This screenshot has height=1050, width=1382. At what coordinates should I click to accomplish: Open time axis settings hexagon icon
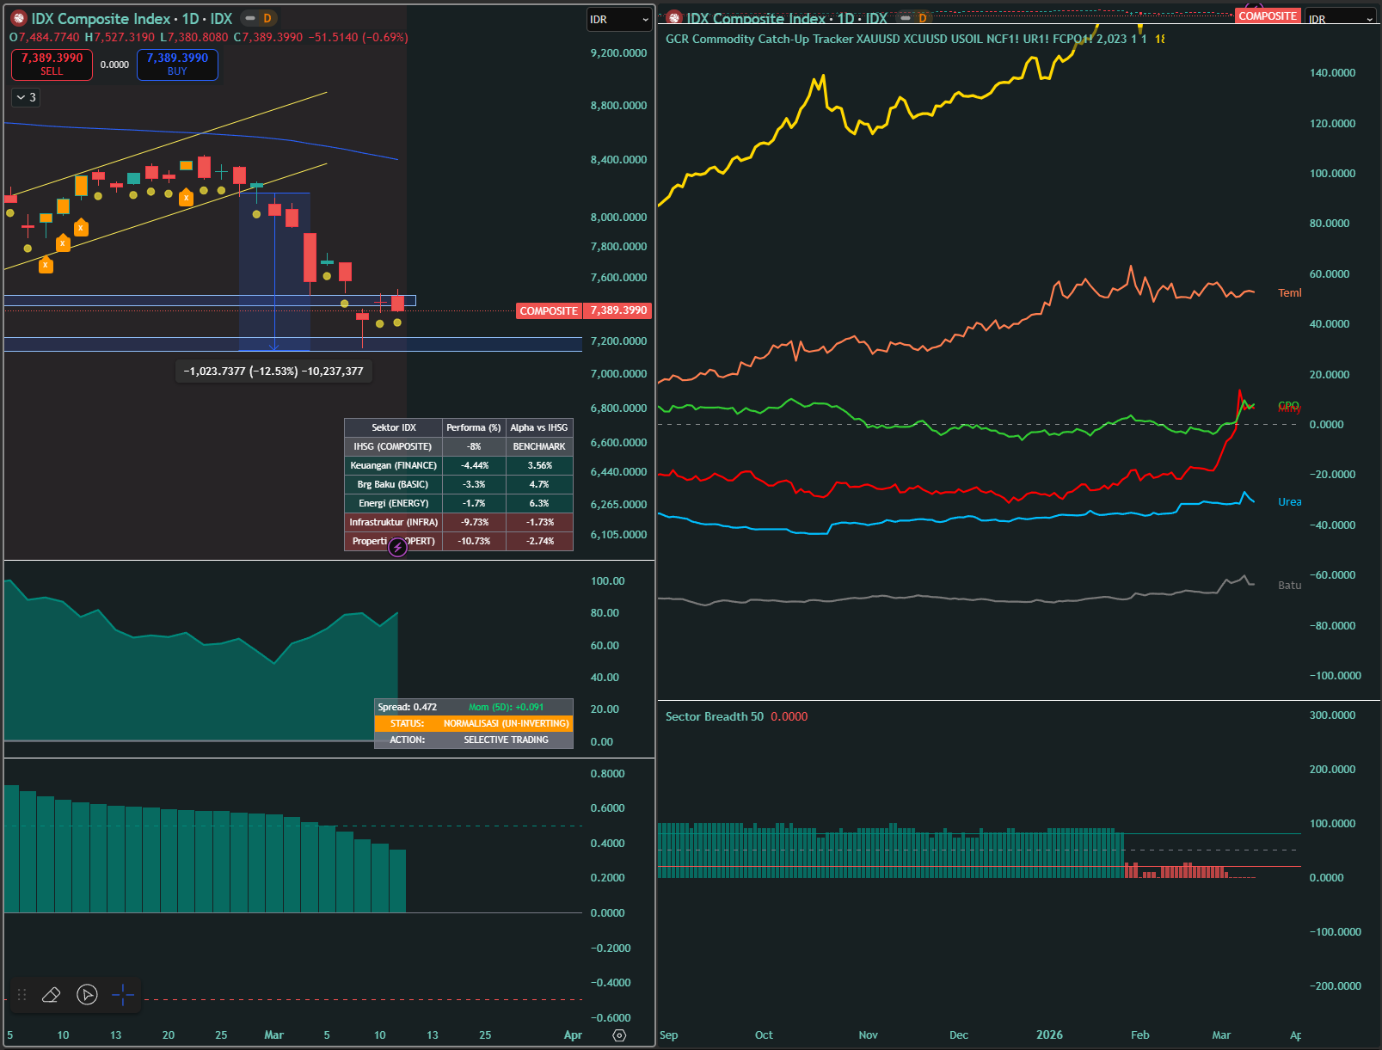(x=619, y=1035)
